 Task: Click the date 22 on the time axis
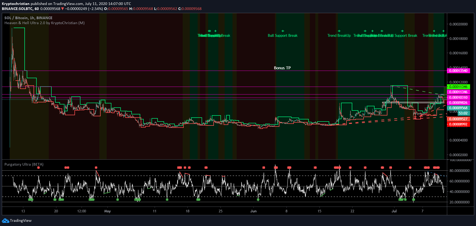pos(352,211)
